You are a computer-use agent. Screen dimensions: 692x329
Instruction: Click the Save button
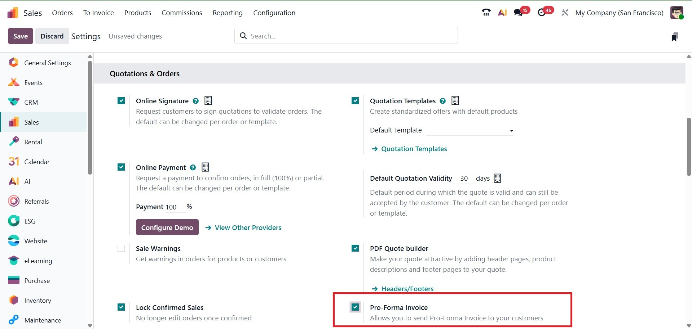[21, 36]
